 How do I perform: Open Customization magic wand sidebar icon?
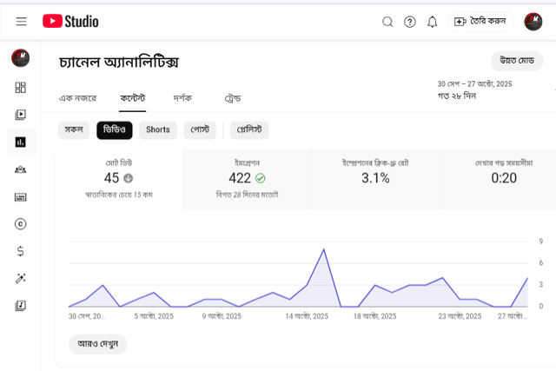[x=21, y=278]
